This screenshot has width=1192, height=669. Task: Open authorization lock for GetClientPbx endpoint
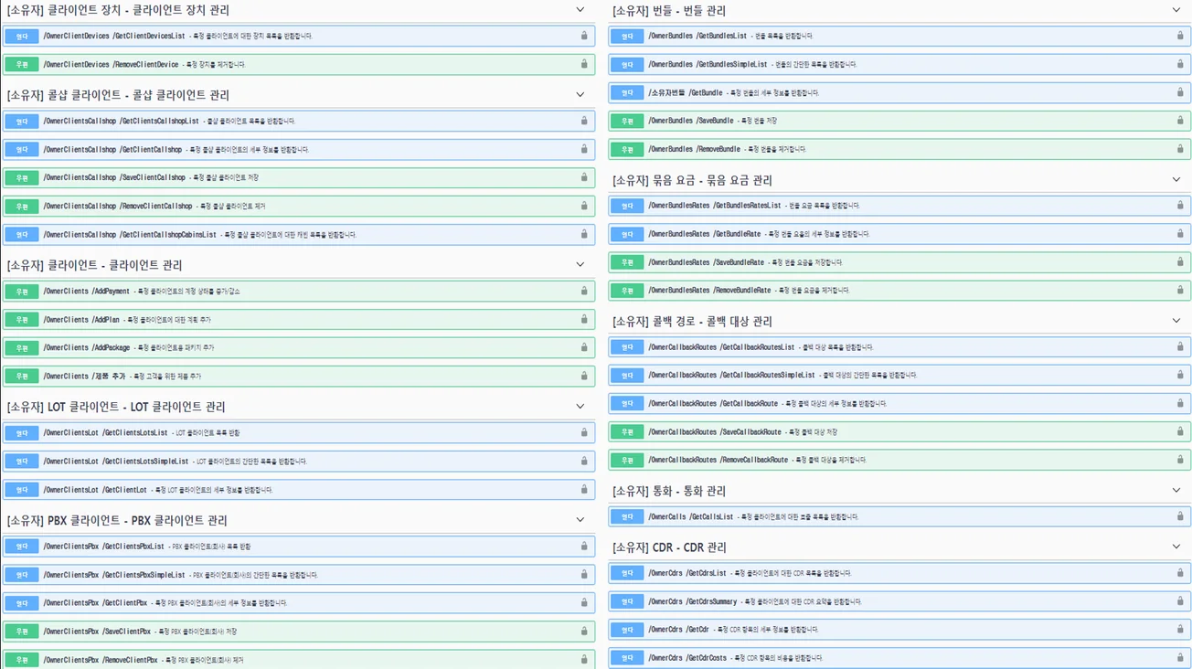[584, 602]
